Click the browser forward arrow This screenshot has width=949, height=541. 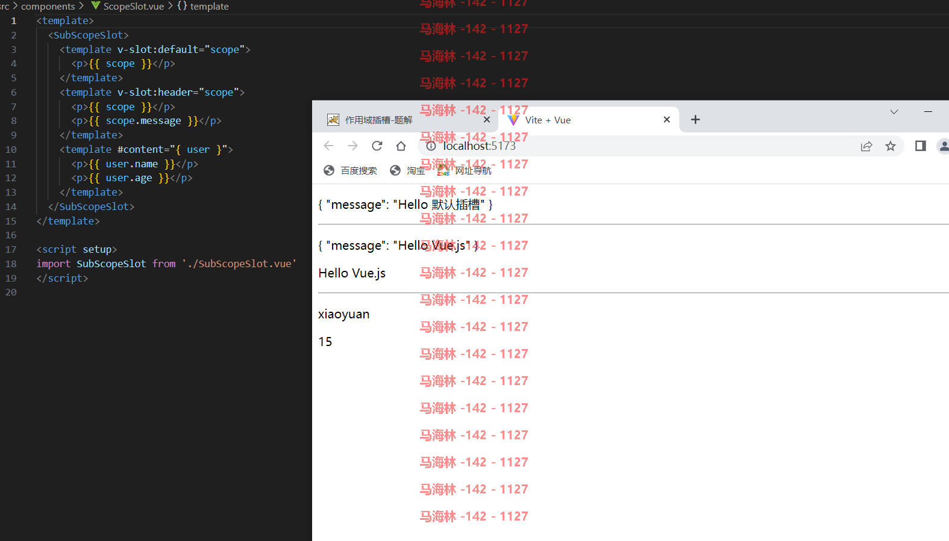352,146
